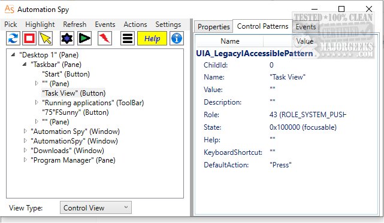Image resolution: width=384 pixels, height=223 pixels.
Task: Select the "75°FSunny" (Button) tree item
Action: [75, 112]
